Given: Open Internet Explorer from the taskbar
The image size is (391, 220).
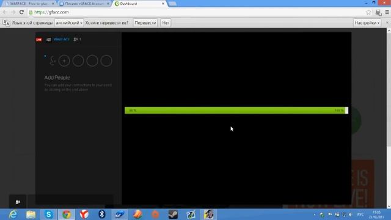Looking at the screenshot, I should click(x=13, y=215).
